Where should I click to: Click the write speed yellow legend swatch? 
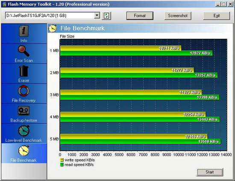[62, 160]
